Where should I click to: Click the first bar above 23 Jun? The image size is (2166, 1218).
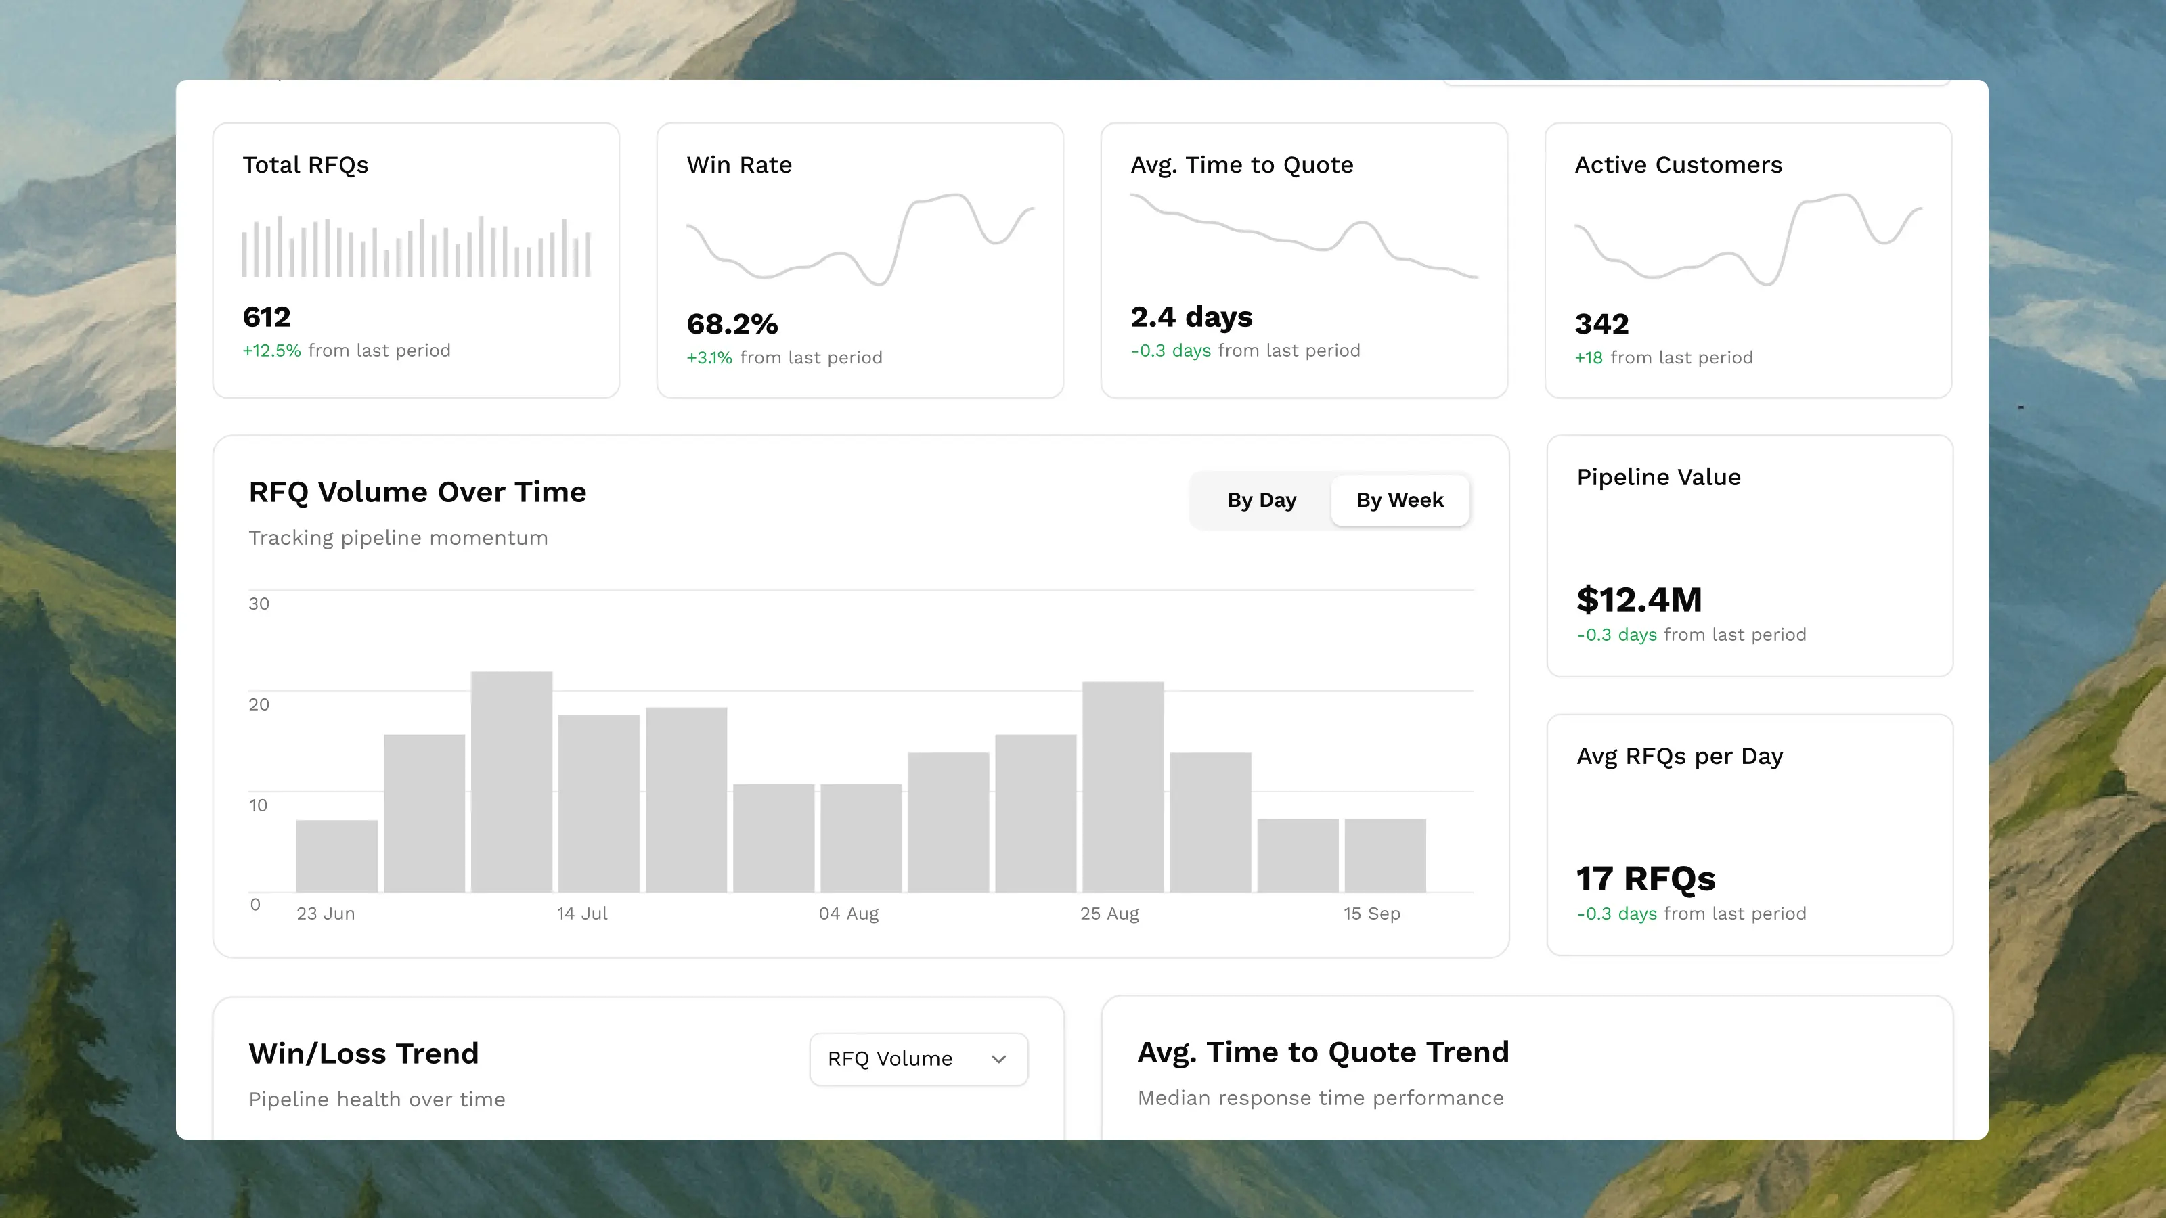336,856
